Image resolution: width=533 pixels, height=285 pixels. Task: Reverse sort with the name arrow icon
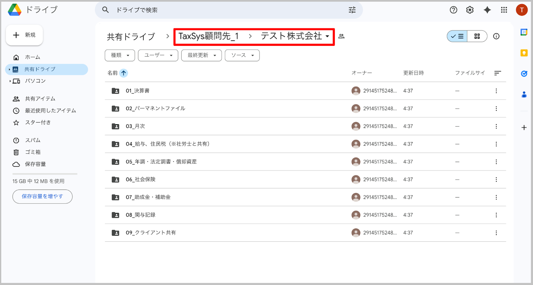click(123, 73)
